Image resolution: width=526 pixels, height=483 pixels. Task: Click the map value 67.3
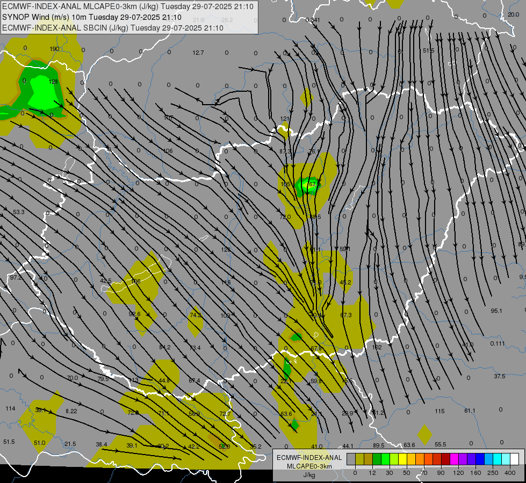(x=346, y=315)
